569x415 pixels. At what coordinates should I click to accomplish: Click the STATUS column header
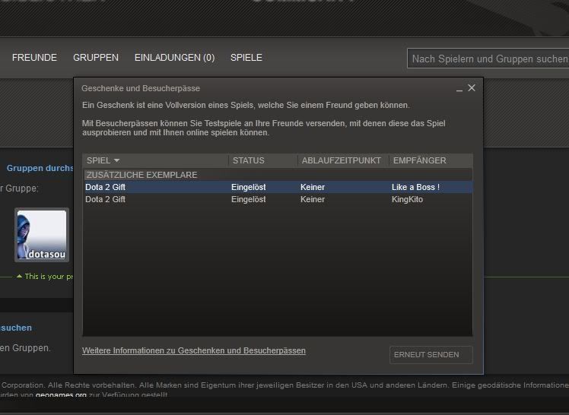click(262, 160)
